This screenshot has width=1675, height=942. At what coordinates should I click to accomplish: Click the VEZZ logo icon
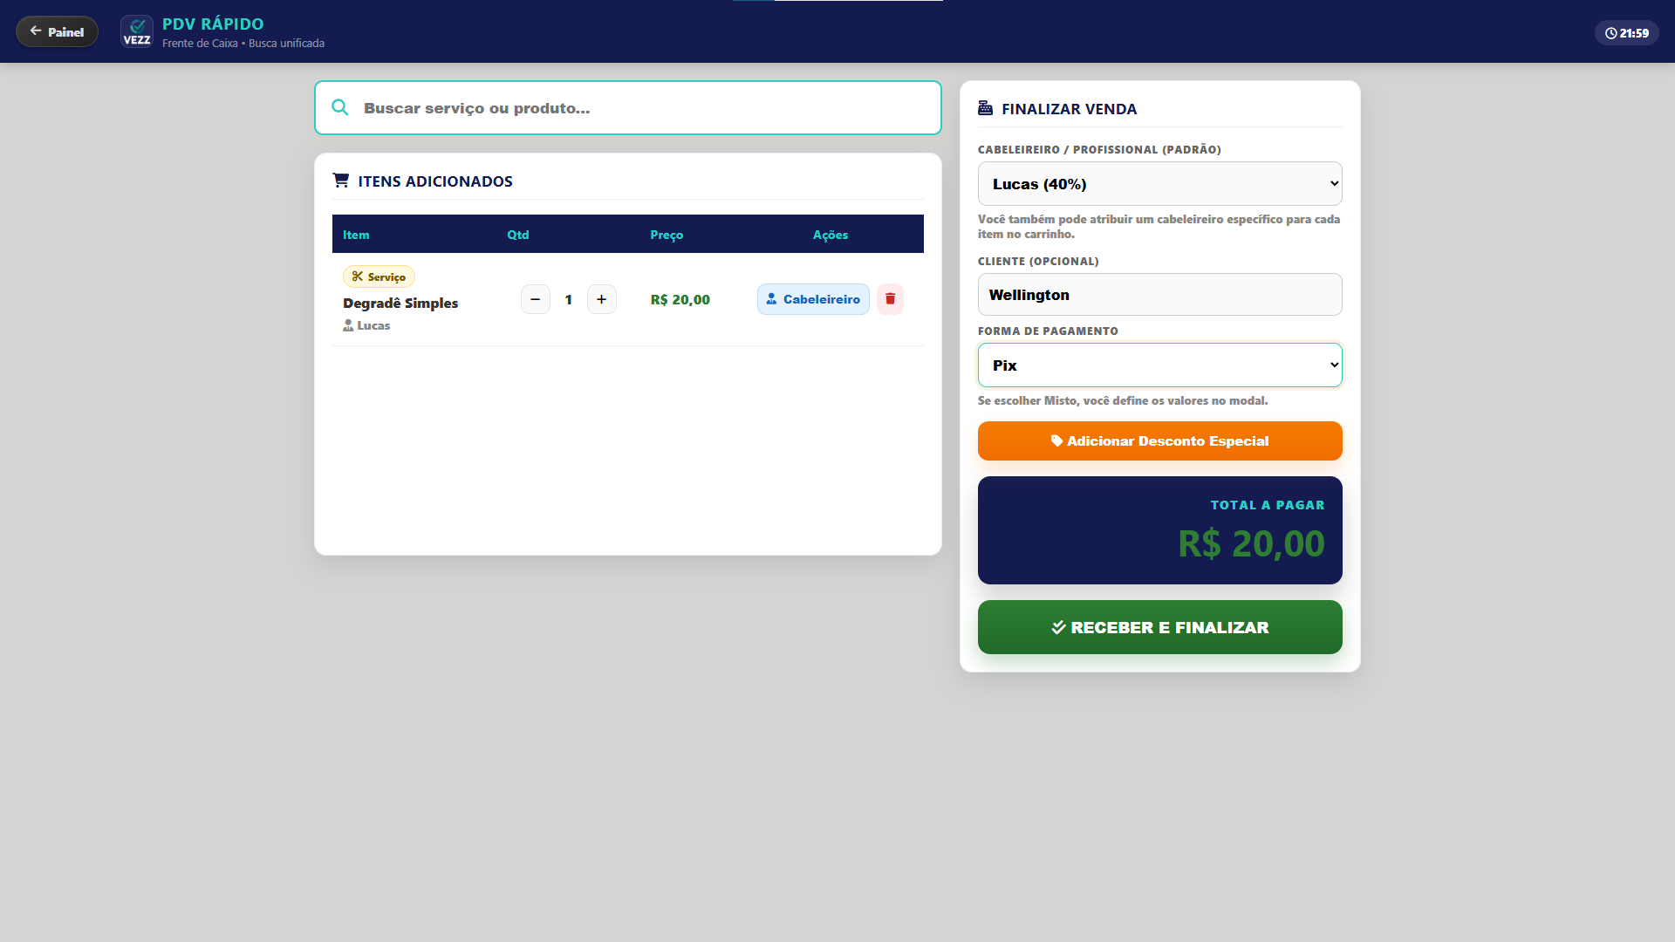tap(137, 31)
